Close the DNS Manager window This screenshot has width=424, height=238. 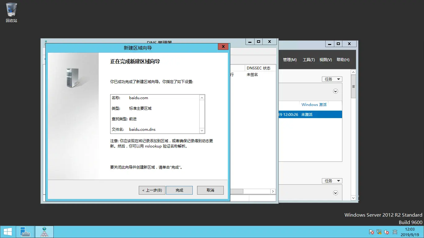[270, 42]
